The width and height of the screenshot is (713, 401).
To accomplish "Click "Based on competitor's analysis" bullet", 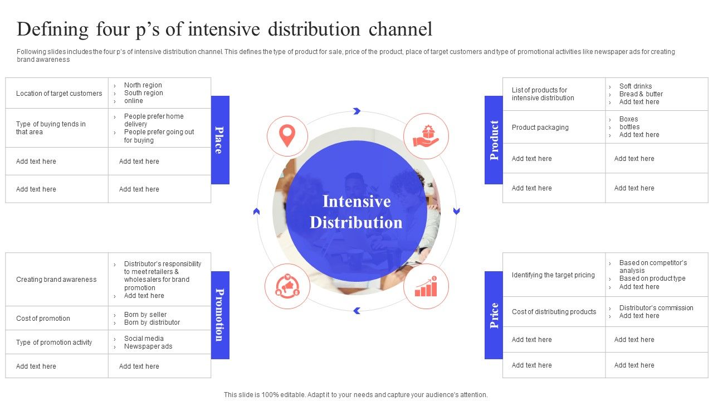I will pos(653,267).
